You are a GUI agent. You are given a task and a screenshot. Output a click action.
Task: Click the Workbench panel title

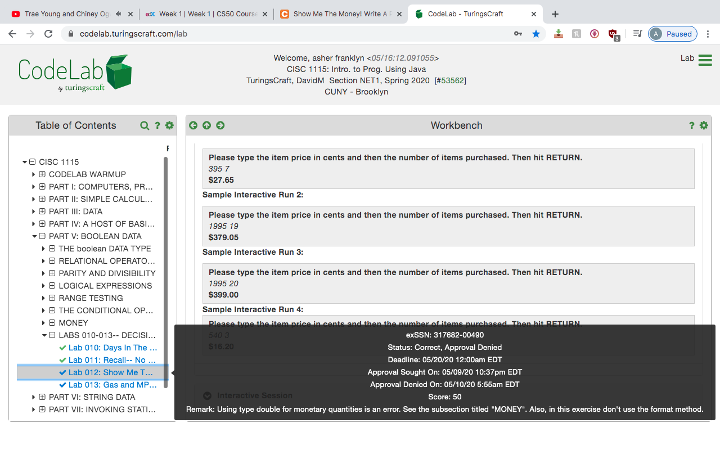pyautogui.click(x=456, y=125)
